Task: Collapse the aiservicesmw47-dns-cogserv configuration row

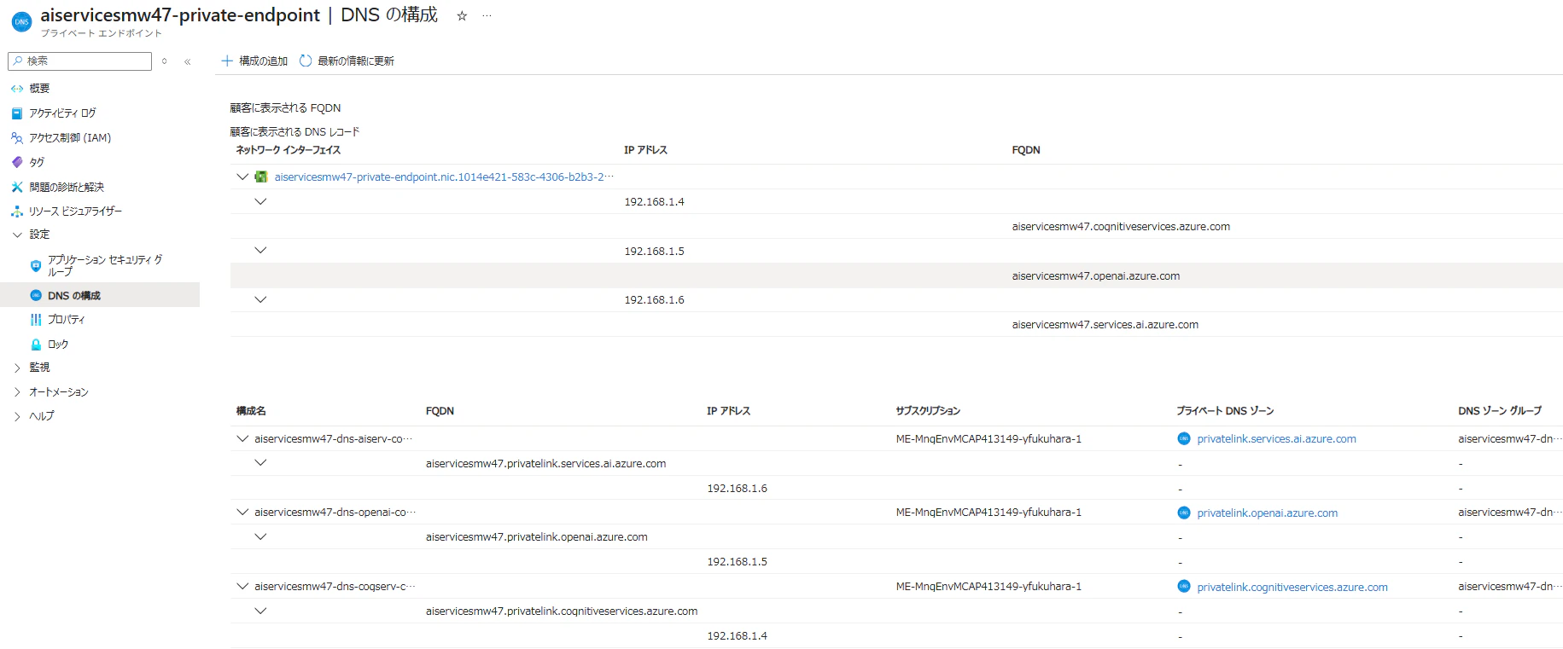Action: (x=242, y=586)
